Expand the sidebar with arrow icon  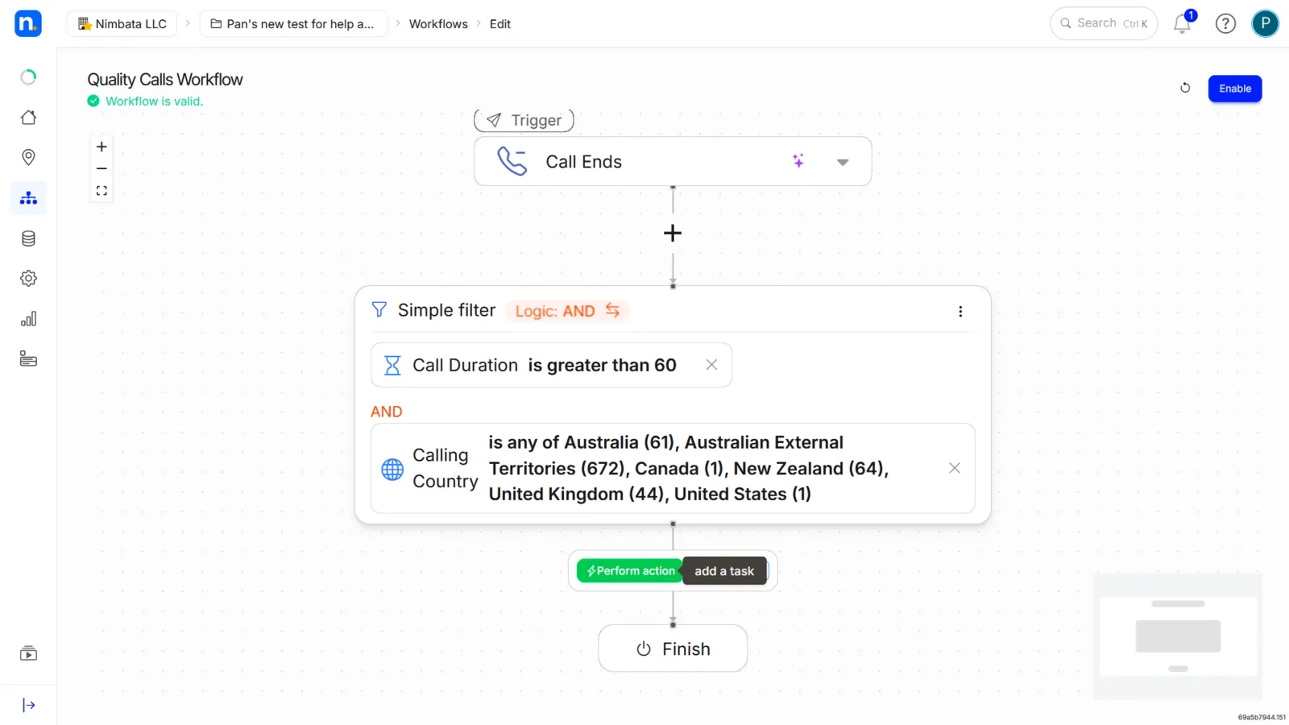pos(28,706)
